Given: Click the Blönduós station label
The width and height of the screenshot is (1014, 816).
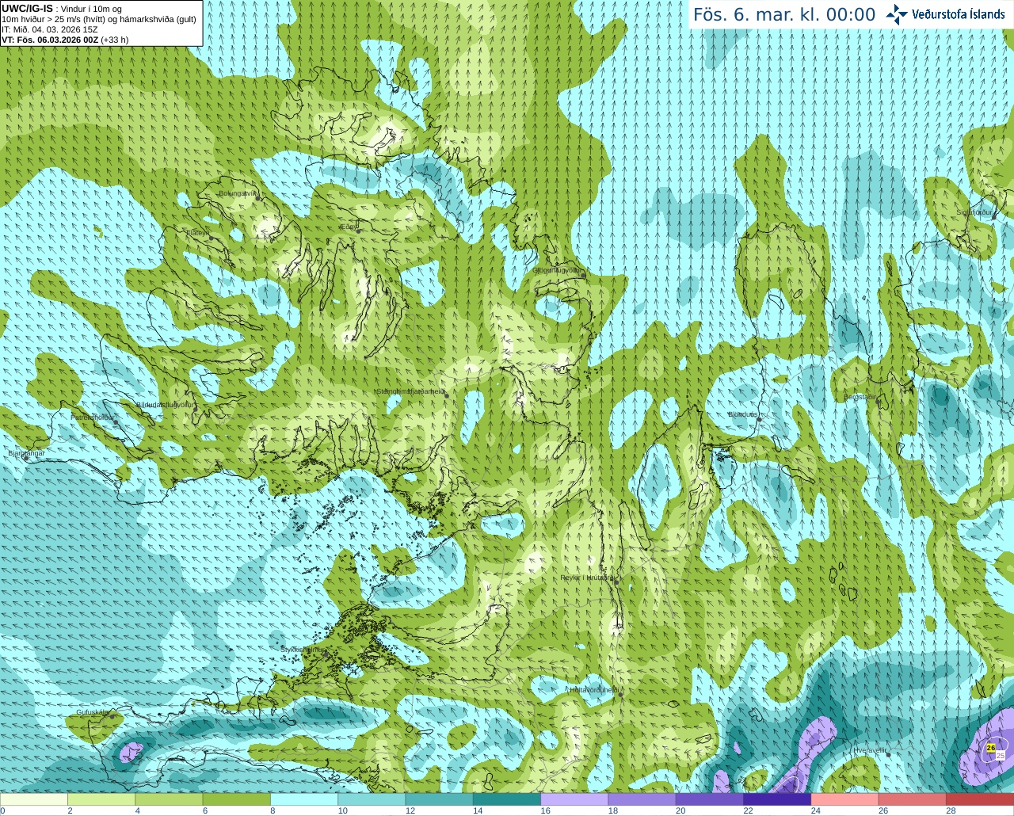Looking at the screenshot, I should pos(743,414).
